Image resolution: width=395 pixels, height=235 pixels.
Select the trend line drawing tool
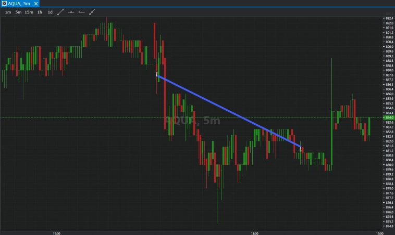coord(60,12)
